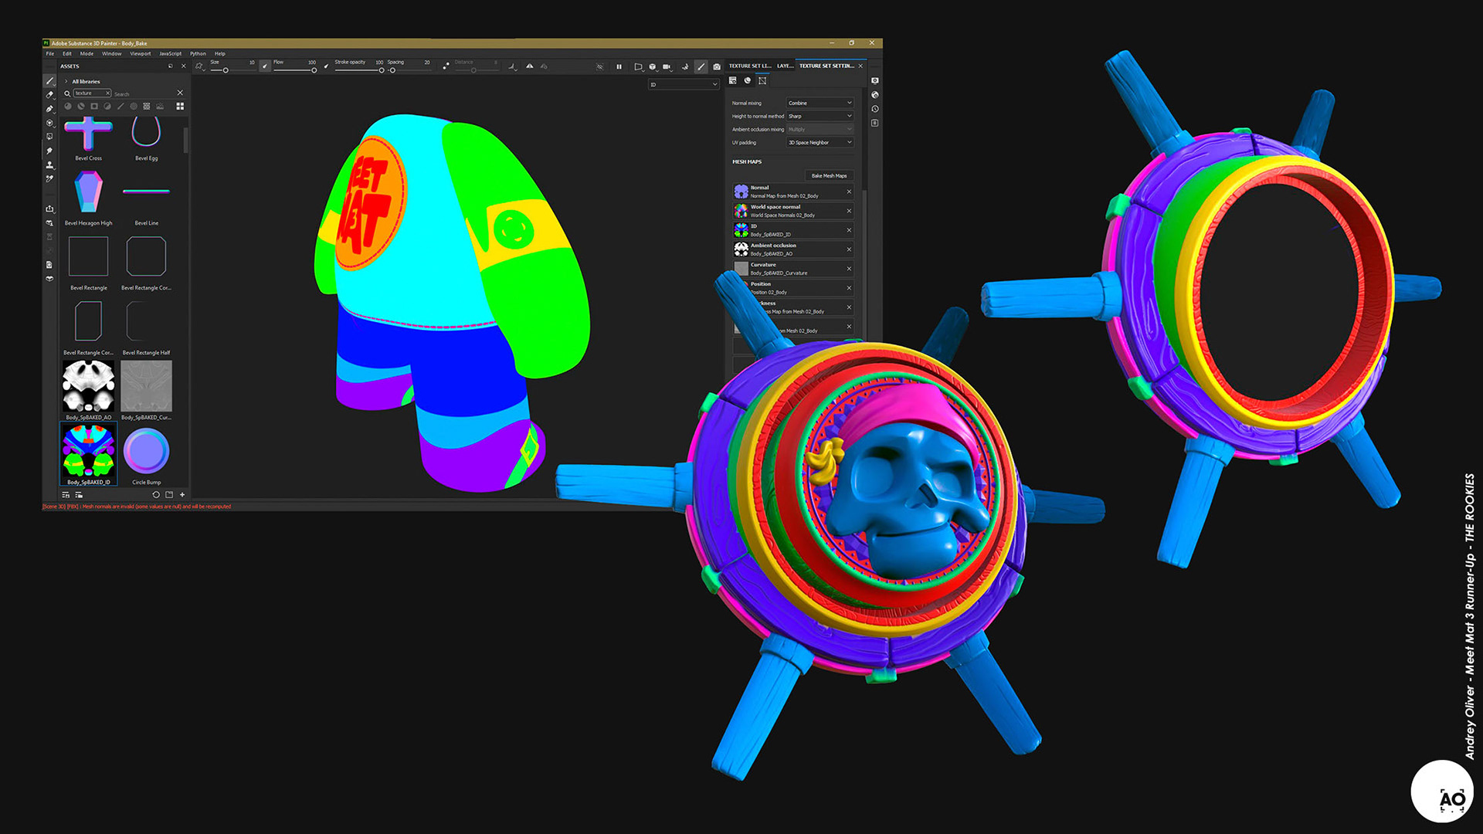This screenshot has width=1483, height=834.
Task: Filter assets by environments icon
Action: [160, 107]
